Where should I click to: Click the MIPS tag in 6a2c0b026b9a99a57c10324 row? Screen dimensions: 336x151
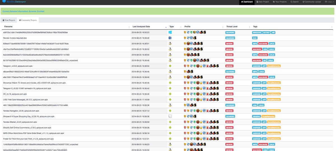click(x=255, y=55)
